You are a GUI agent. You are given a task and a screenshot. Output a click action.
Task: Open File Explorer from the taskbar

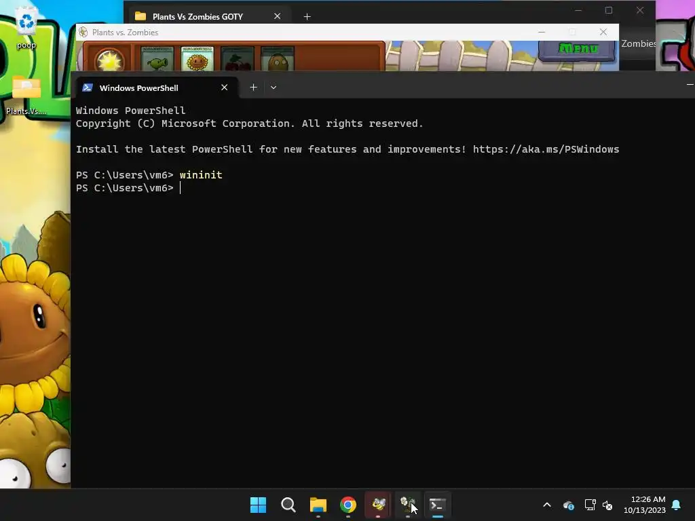[x=318, y=505]
